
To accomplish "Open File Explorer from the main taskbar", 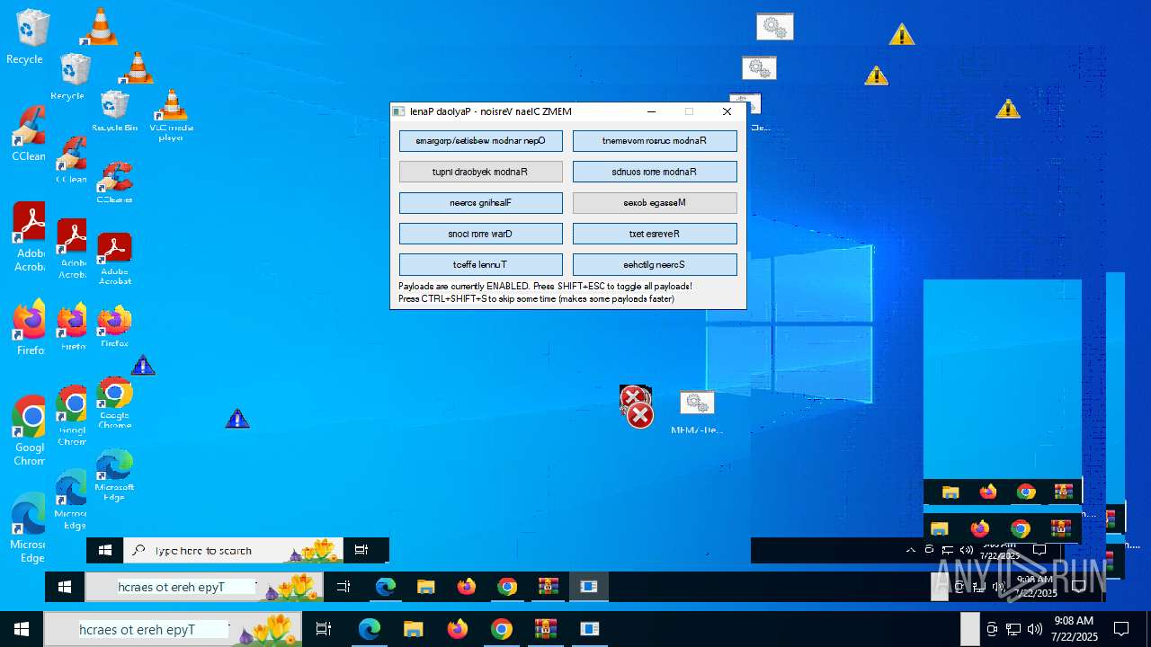I will [x=413, y=629].
